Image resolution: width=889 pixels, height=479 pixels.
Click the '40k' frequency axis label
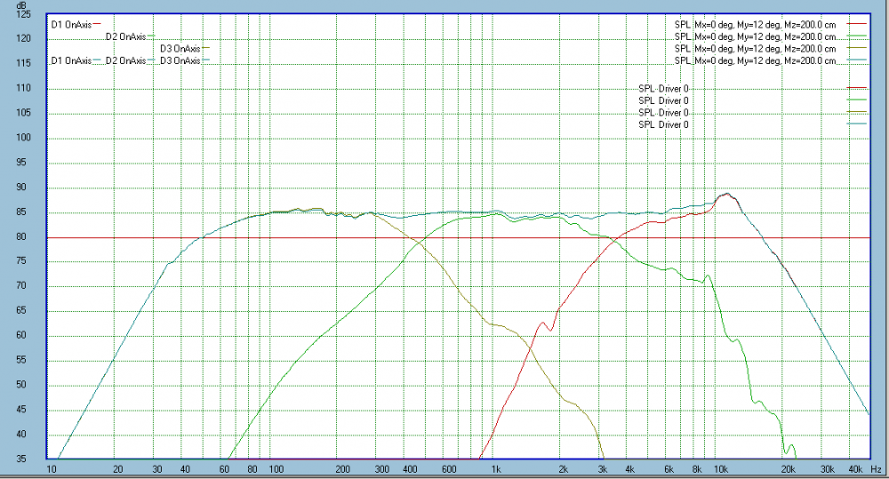pos(855,469)
